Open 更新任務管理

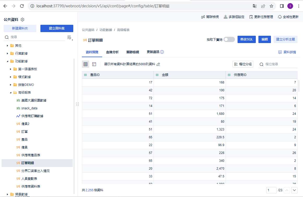(261, 16)
